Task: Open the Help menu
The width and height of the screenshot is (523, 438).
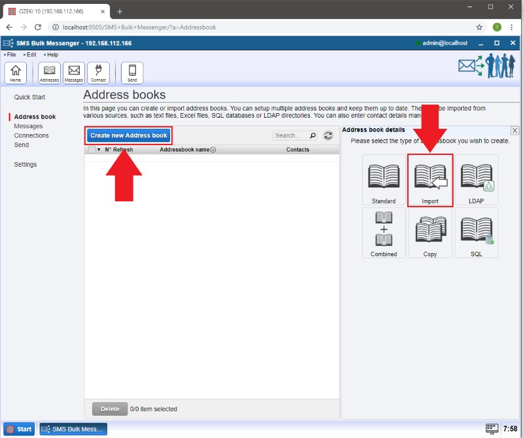Action: click(53, 54)
